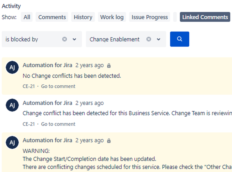Show the Work log tab
Viewport: 232px width, 172px height.
tap(112, 17)
